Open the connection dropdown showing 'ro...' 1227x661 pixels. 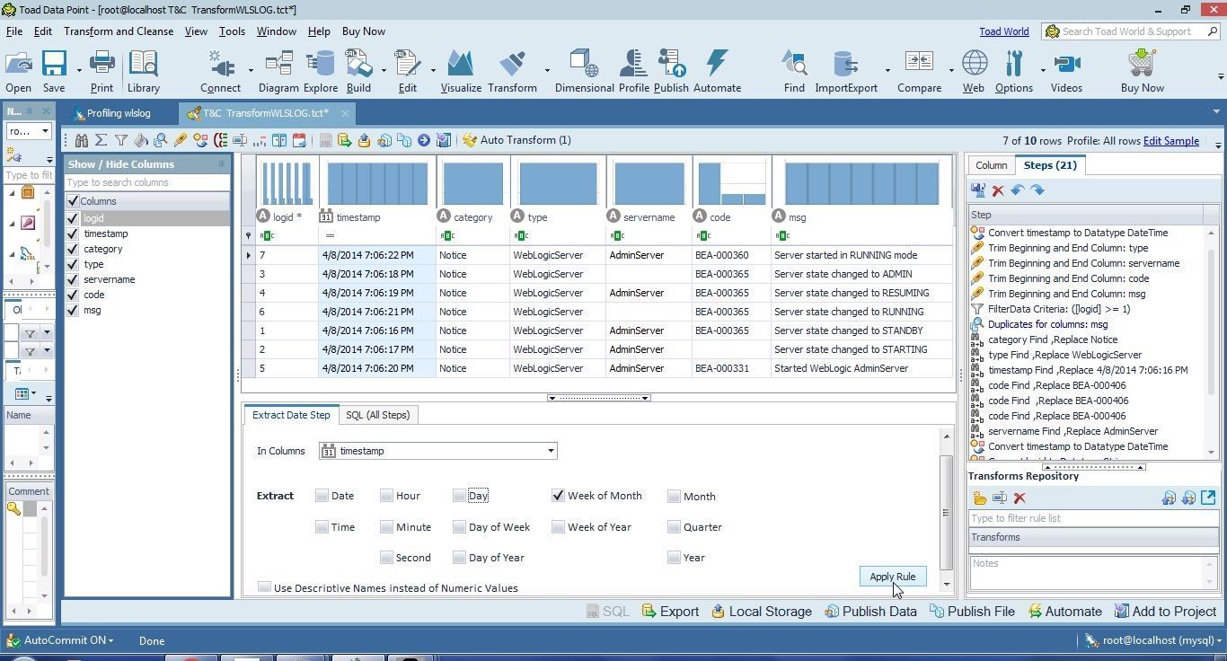29,131
